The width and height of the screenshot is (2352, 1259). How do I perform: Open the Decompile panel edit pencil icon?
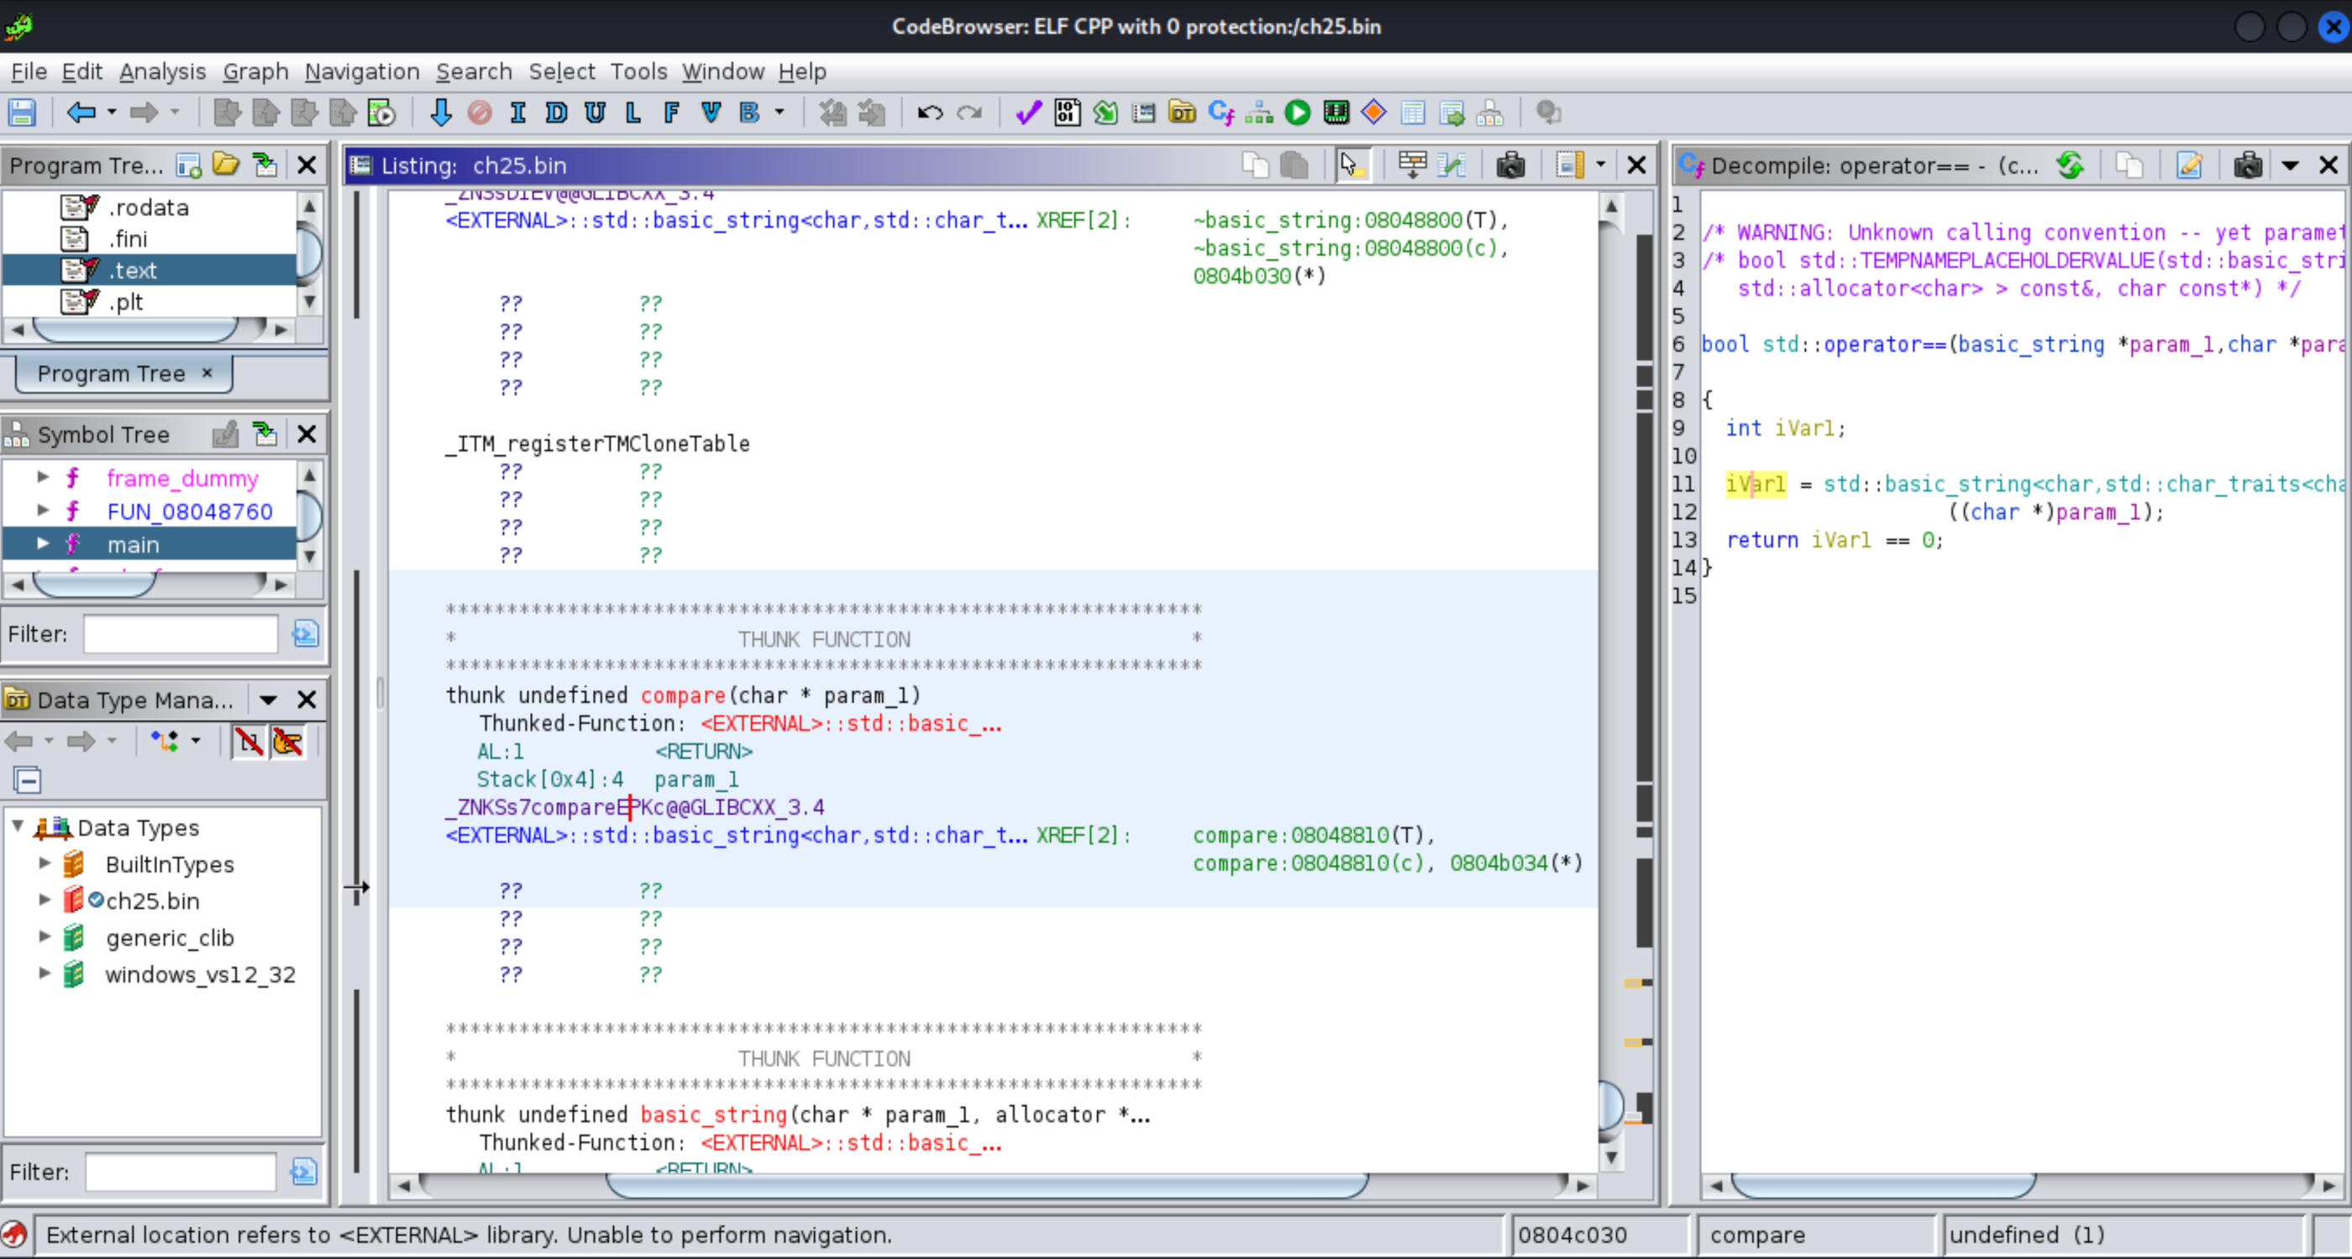point(2188,165)
